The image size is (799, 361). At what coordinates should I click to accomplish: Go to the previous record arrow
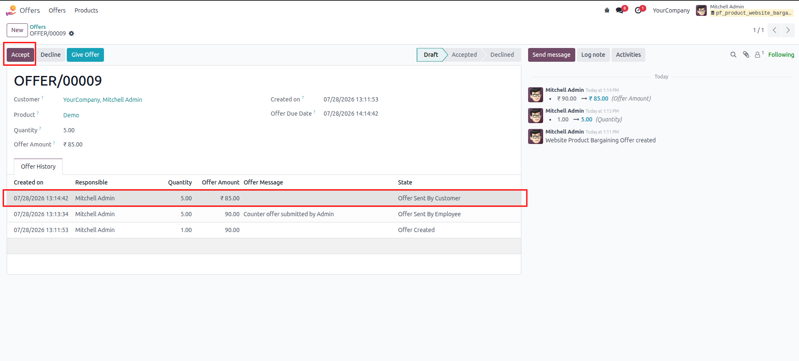(774, 30)
